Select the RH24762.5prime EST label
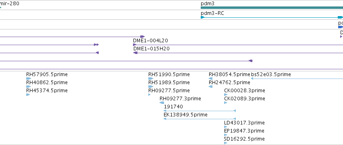Screen dimensions: 343x145 coord(229,83)
